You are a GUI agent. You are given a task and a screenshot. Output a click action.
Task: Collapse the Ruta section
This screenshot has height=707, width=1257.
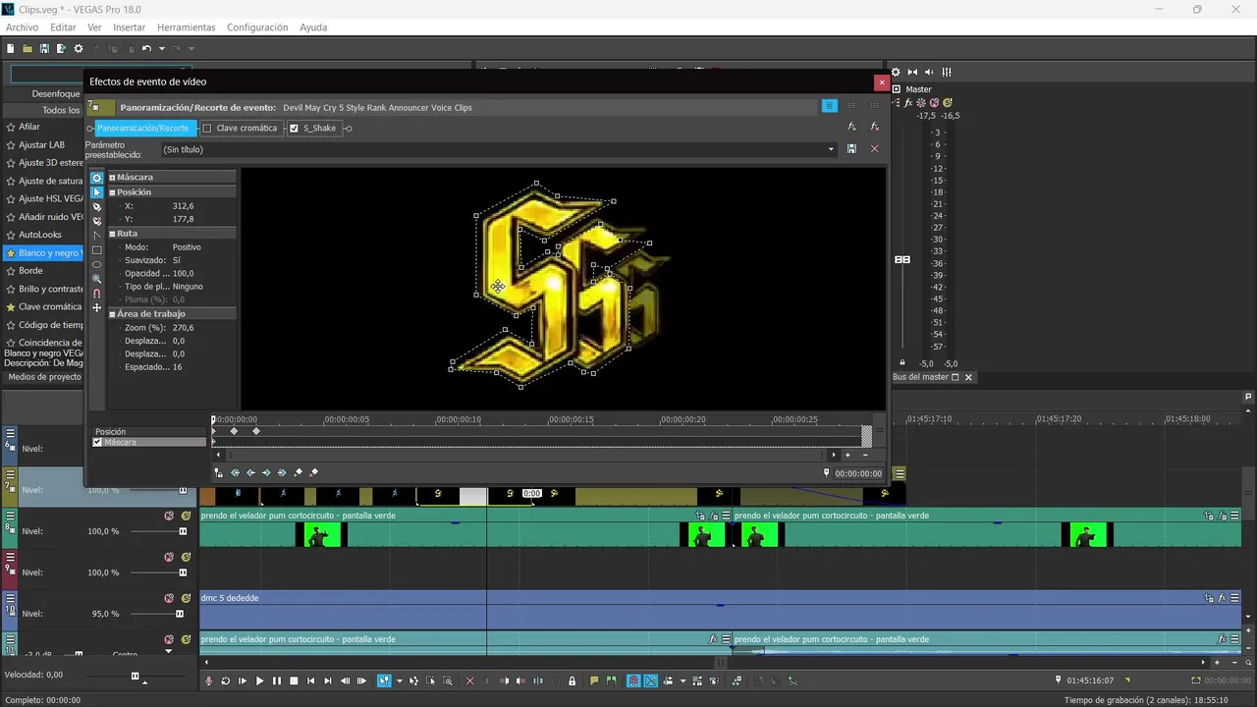pos(113,234)
